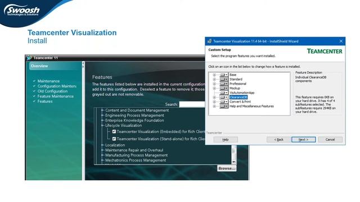The width and height of the screenshot is (360, 202).
Task: Collapse the Lifecycle Visualization node
Action: coord(102,126)
